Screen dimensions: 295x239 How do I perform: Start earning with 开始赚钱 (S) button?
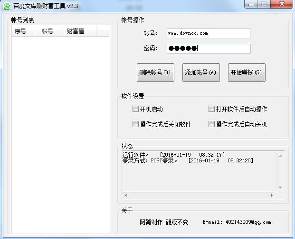247,72
